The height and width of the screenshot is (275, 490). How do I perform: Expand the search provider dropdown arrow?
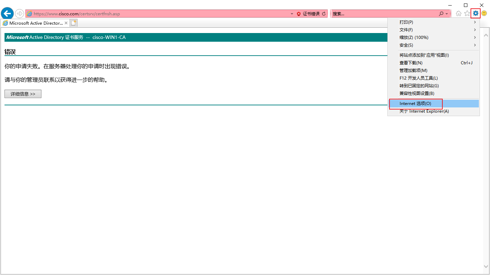pos(447,14)
